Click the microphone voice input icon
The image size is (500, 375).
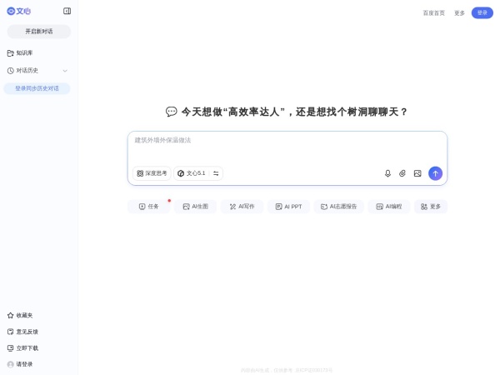(x=387, y=173)
